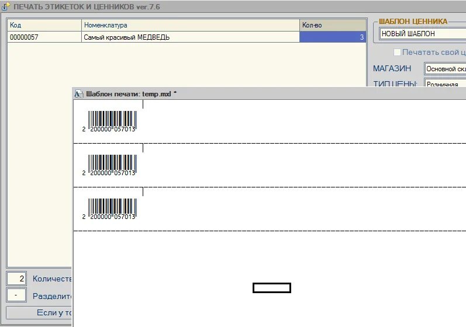Click the second barcode in the template
The height and width of the screenshot is (327, 466).
point(109,165)
